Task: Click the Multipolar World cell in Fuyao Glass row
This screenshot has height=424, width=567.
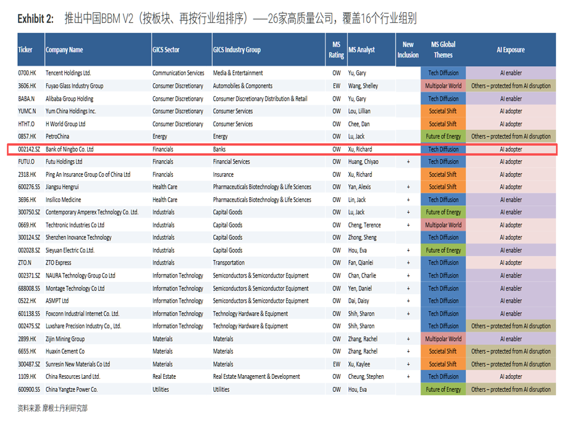Action: tap(443, 86)
